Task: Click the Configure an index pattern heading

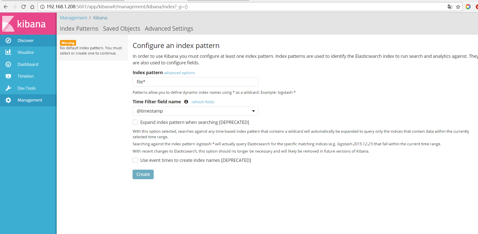Action: point(176,45)
